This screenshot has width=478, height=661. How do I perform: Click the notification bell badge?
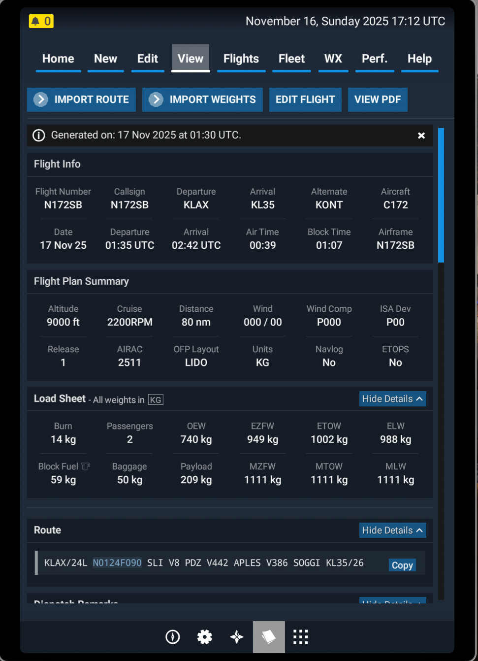pyautogui.click(x=41, y=21)
